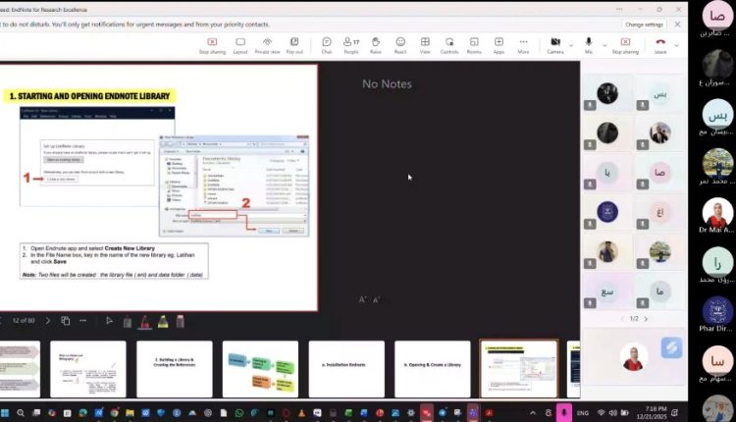
Task: Open the More actions menu
Action: tap(523, 44)
